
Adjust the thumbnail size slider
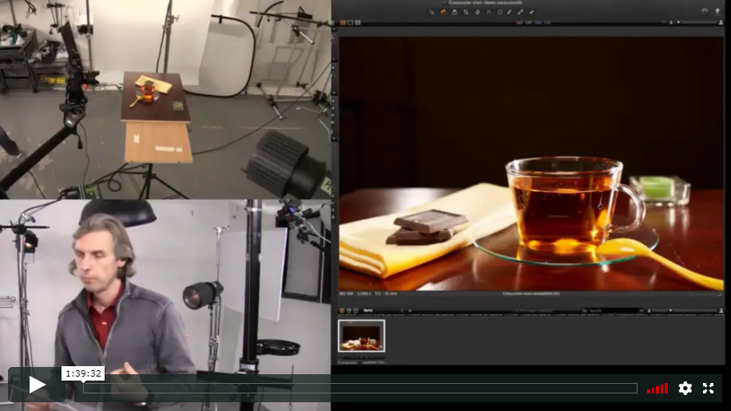click(683, 310)
